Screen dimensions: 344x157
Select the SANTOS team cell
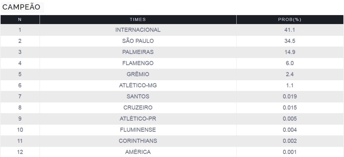coord(138,96)
